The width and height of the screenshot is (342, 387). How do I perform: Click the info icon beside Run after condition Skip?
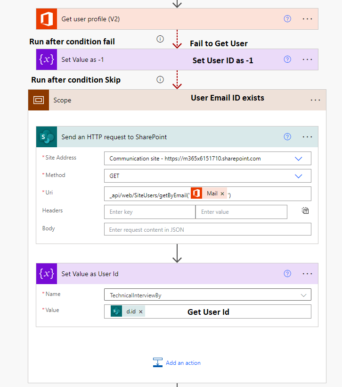coord(160,79)
